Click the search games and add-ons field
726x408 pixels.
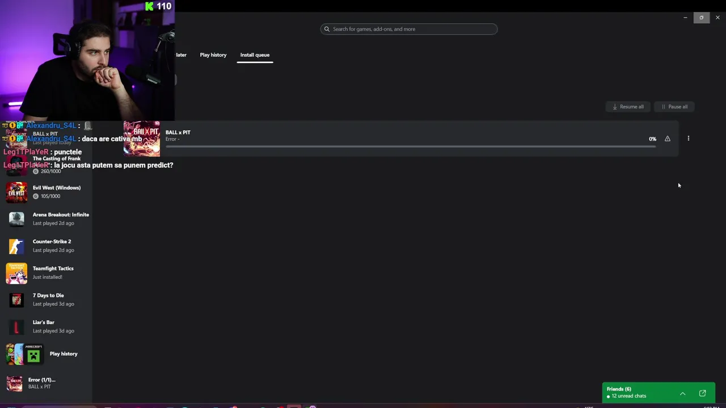pyautogui.click(x=409, y=29)
